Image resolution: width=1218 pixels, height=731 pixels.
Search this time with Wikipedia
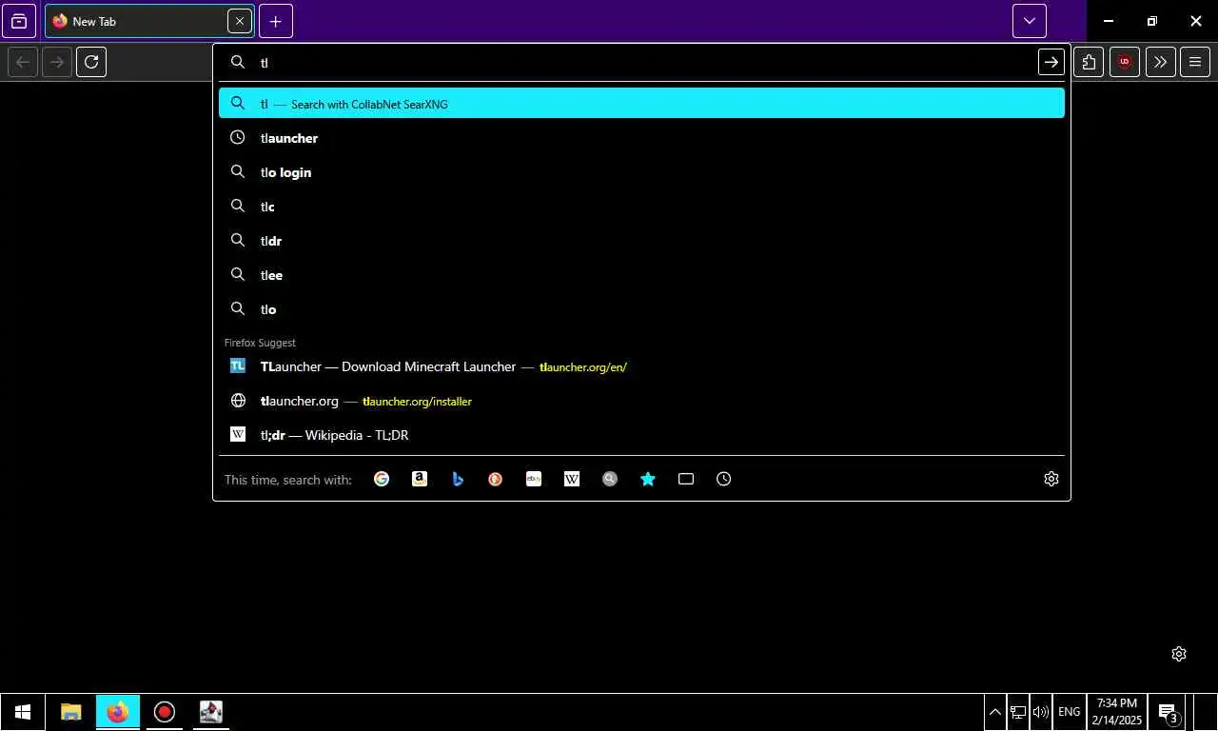click(572, 479)
